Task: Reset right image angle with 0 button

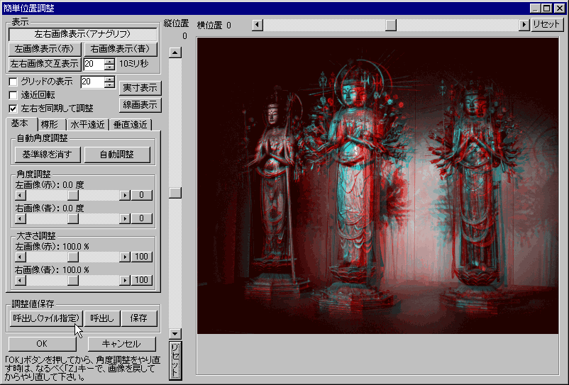Action: pyautogui.click(x=141, y=218)
